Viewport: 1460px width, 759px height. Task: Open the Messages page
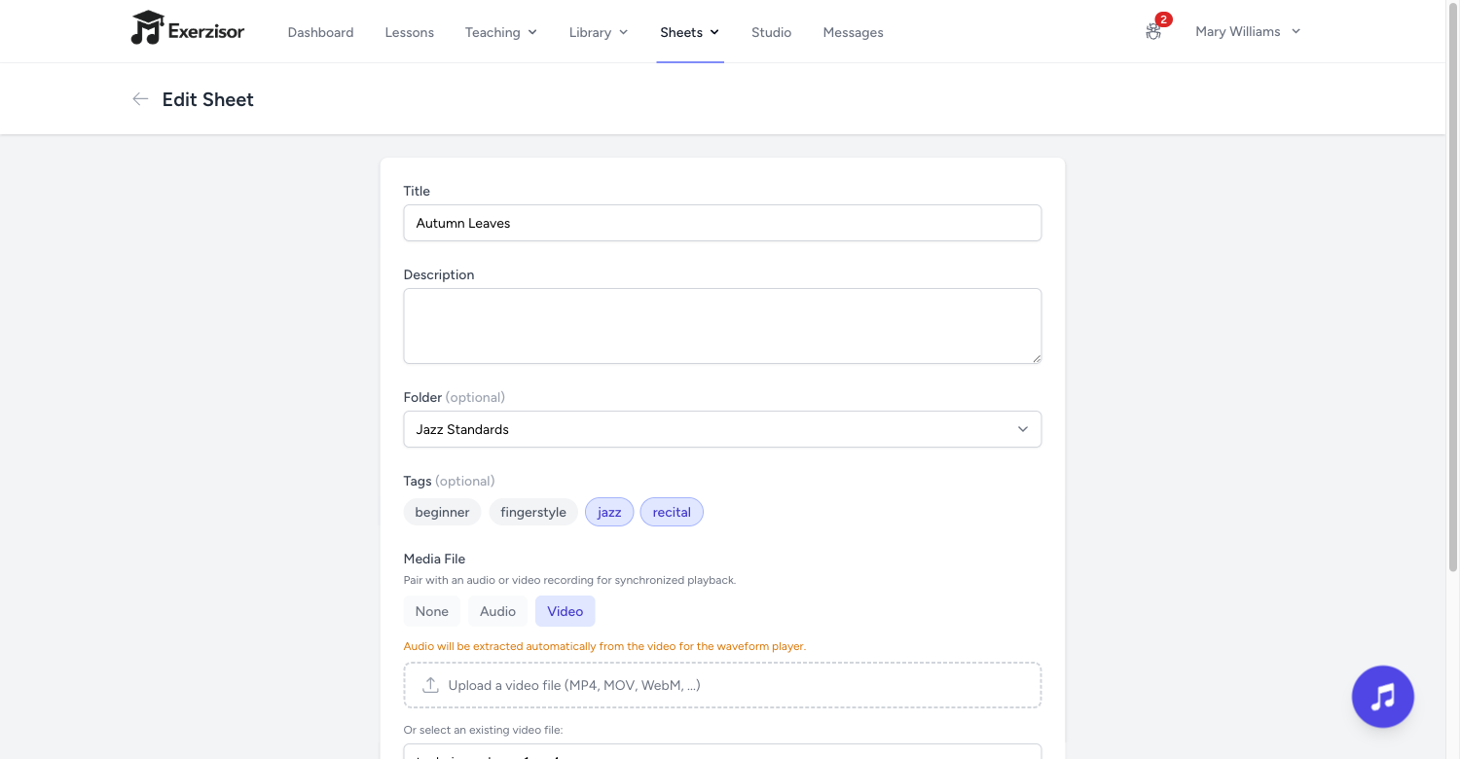853,32
